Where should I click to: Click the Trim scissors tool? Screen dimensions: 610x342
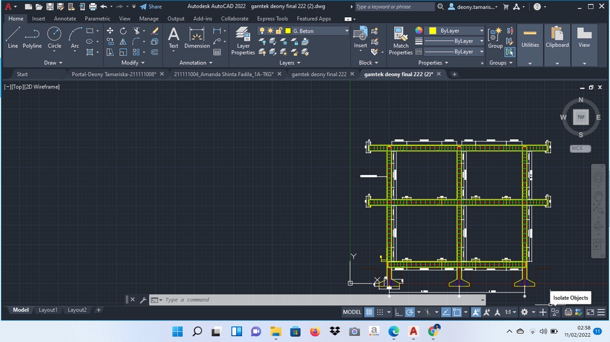pos(136,30)
